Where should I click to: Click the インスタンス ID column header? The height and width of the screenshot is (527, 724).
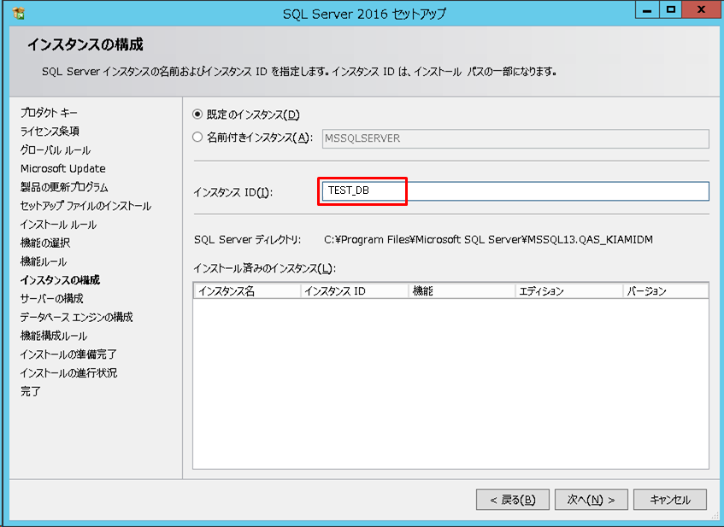[x=355, y=291]
